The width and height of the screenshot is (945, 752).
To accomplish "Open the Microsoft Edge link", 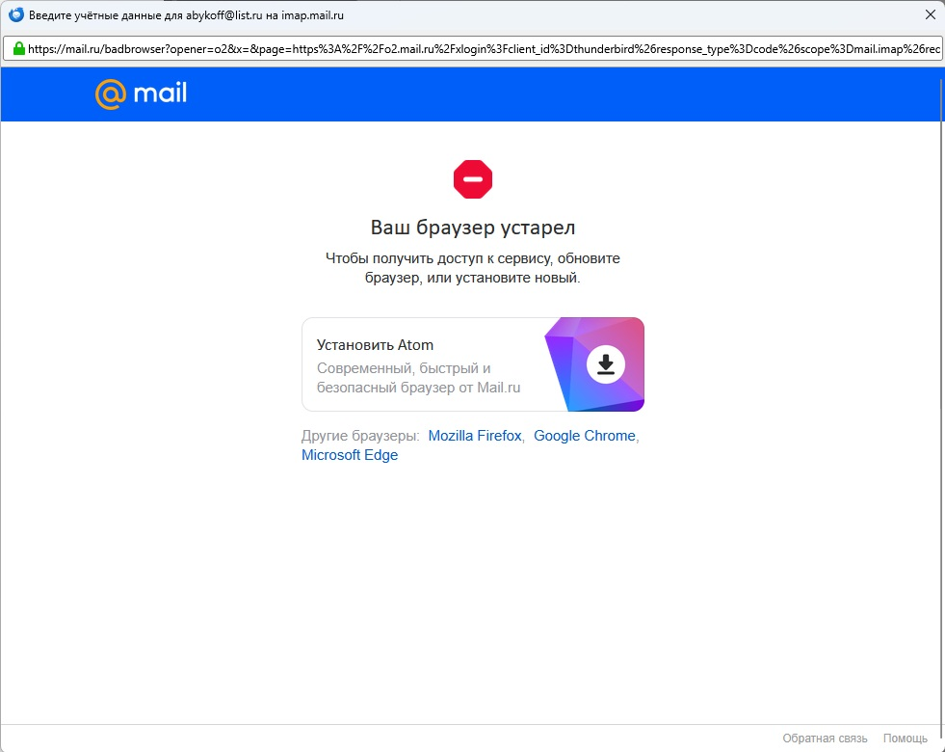I will (350, 455).
